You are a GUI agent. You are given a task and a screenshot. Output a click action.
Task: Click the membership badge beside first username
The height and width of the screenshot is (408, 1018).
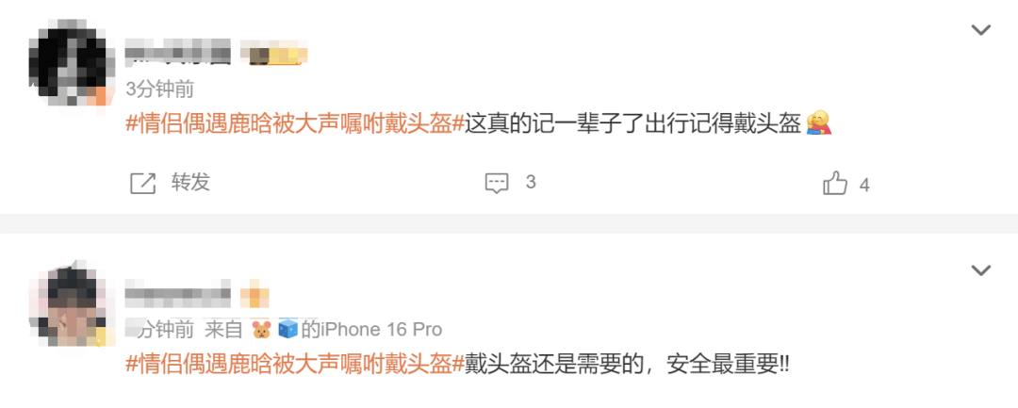pos(273,52)
